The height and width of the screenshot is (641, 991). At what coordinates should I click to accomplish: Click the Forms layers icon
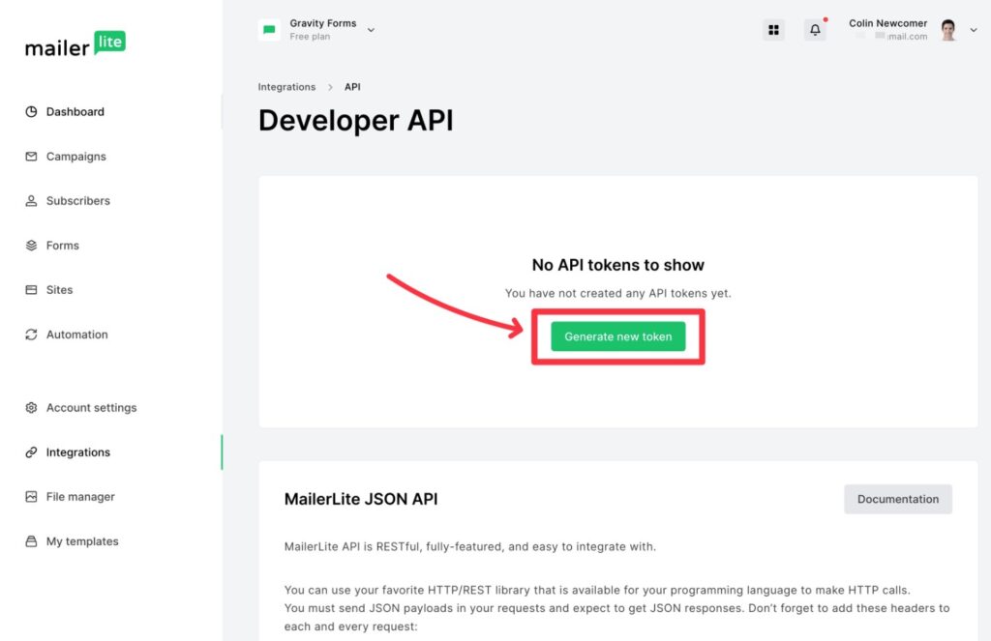[x=31, y=245]
